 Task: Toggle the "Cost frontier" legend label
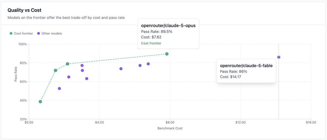tap(23, 34)
